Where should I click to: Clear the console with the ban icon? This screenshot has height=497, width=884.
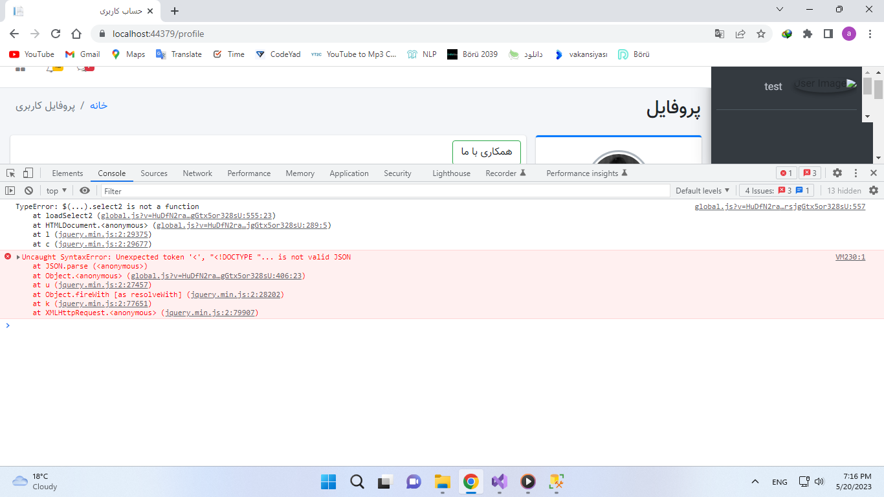click(x=28, y=190)
